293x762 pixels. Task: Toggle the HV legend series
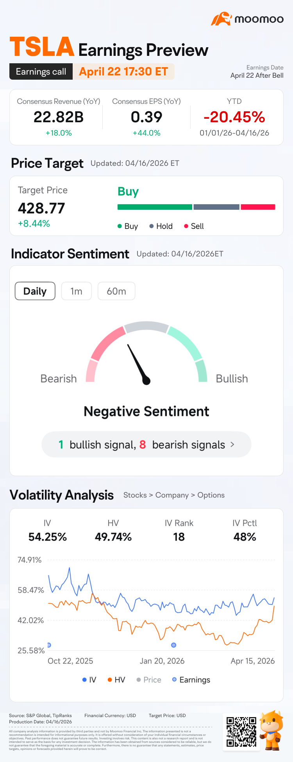tap(116, 680)
